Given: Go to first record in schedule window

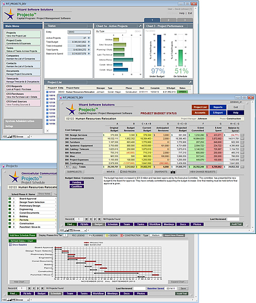Looking at the screenshot, I should tap(29, 288).
